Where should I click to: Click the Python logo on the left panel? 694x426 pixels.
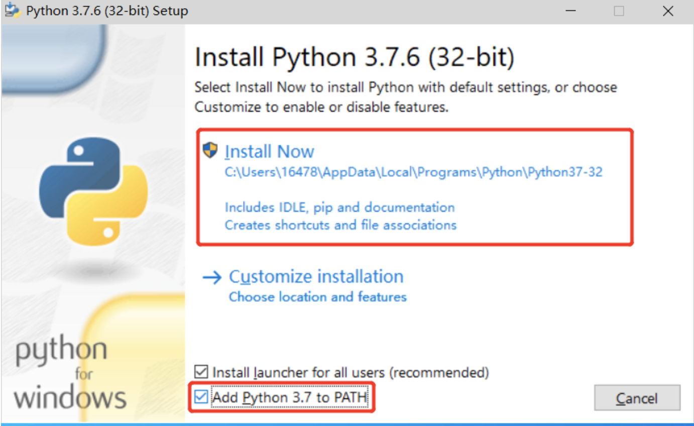tap(93, 192)
